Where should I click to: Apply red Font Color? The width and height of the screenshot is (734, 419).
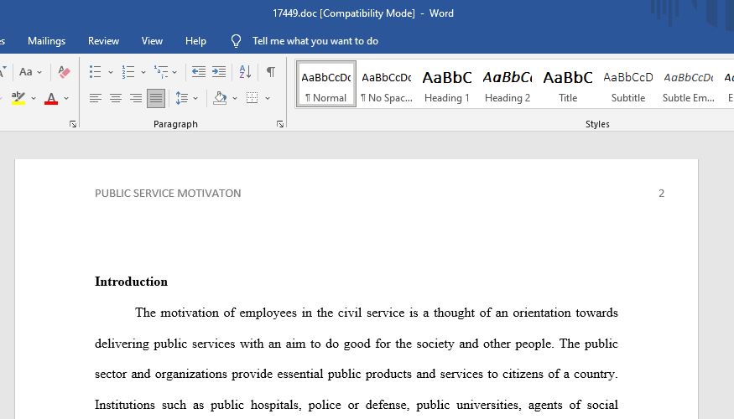click(x=51, y=98)
